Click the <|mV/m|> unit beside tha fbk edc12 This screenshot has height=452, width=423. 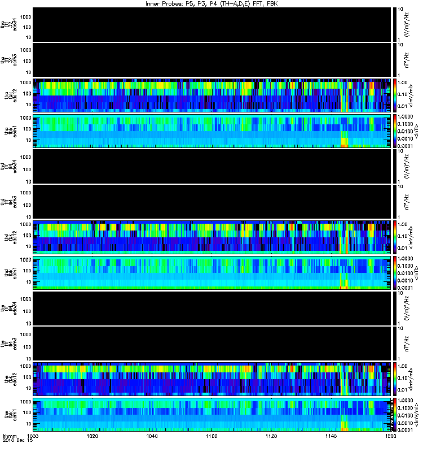click(411, 95)
